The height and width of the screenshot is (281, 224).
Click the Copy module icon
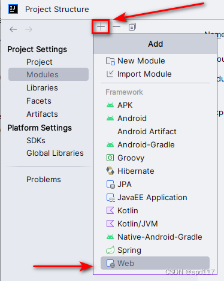tap(132, 27)
